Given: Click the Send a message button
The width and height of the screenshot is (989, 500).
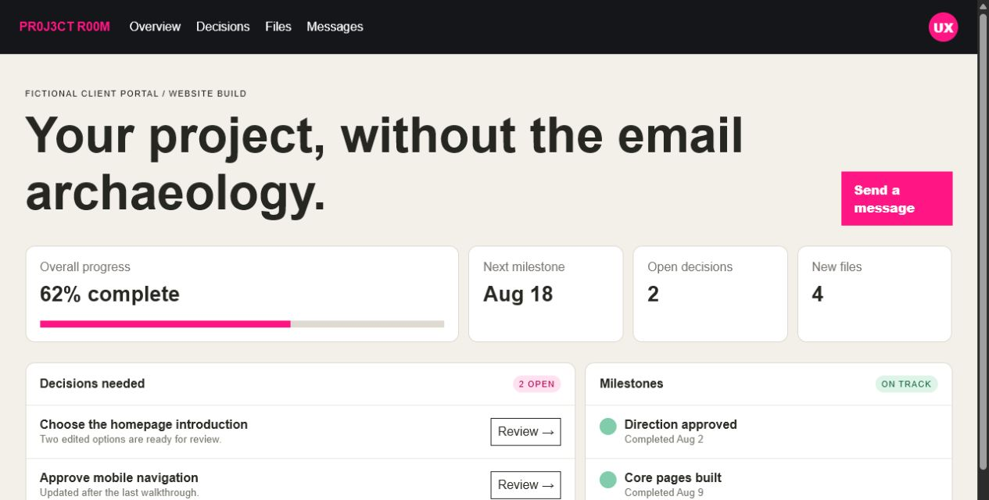Looking at the screenshot, I should coord(897,198).
